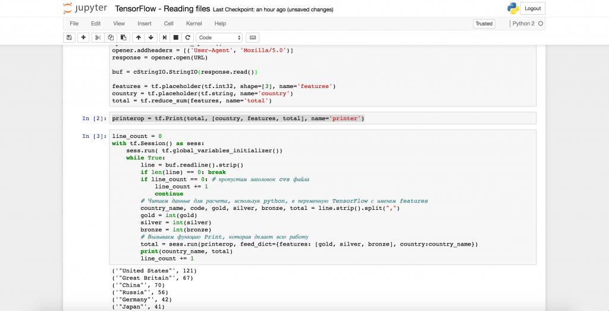Image resolution: width=609 pixels, height=311 pixels.
Task: Paste cells below icon
Action: point(121,37)
